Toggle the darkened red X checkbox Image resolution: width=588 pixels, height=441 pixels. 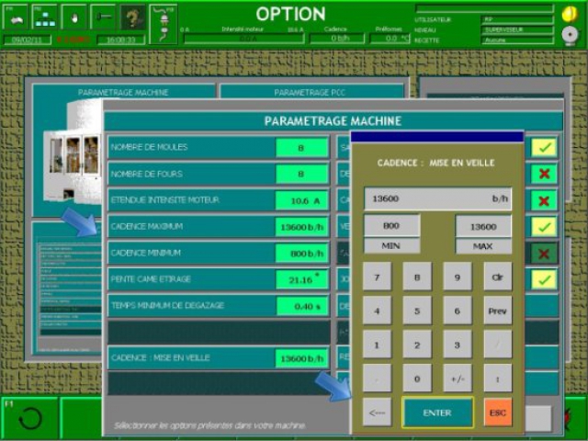544,254
